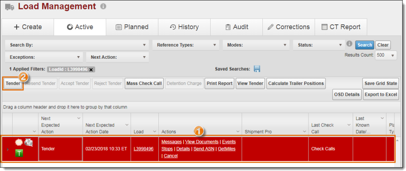Open the Reference Types dropdown
Screen dimensions: 406x171
[186, 45]
